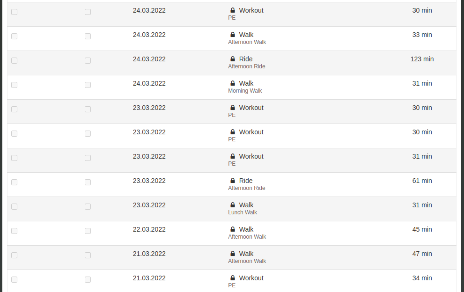The image size is (464, 292).
Task: Tick first checkbox of 123 min Ride row
Action: (x=14, y=61)
